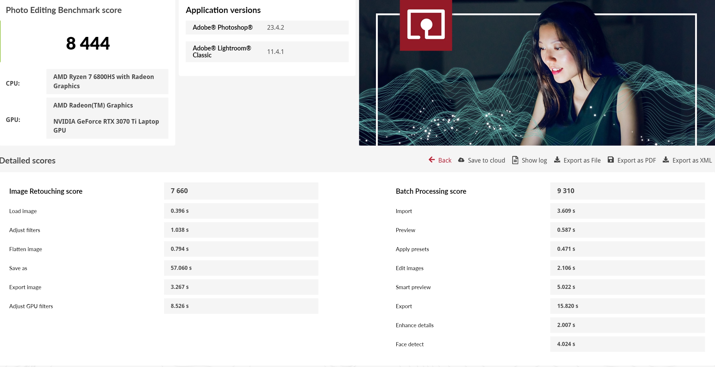This screenshot has height=367, width=715.
Task: Click Photoshop version 23.4.2
Action: pyautogui.click(x=275, y=27)
